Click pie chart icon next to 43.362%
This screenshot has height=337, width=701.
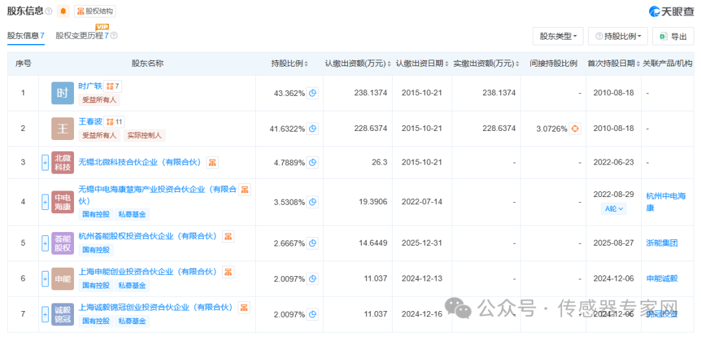312,93
